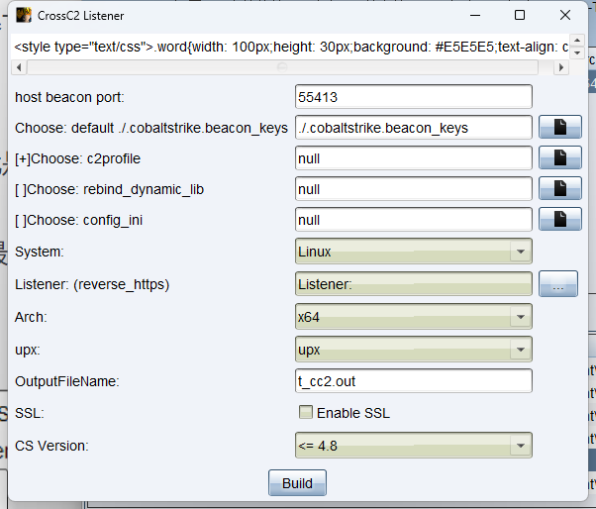
Task: Toggle the Enable SSL checkbox
Action: (306, 412)
